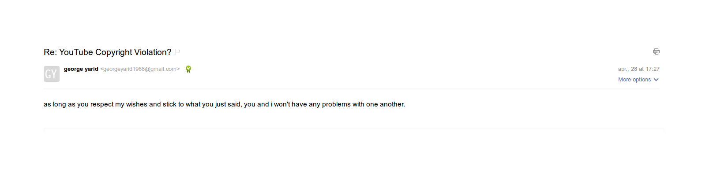Flag the YouTube Copyright Violation email
Viewport: 706px width, 176px height.
[178, 52]
